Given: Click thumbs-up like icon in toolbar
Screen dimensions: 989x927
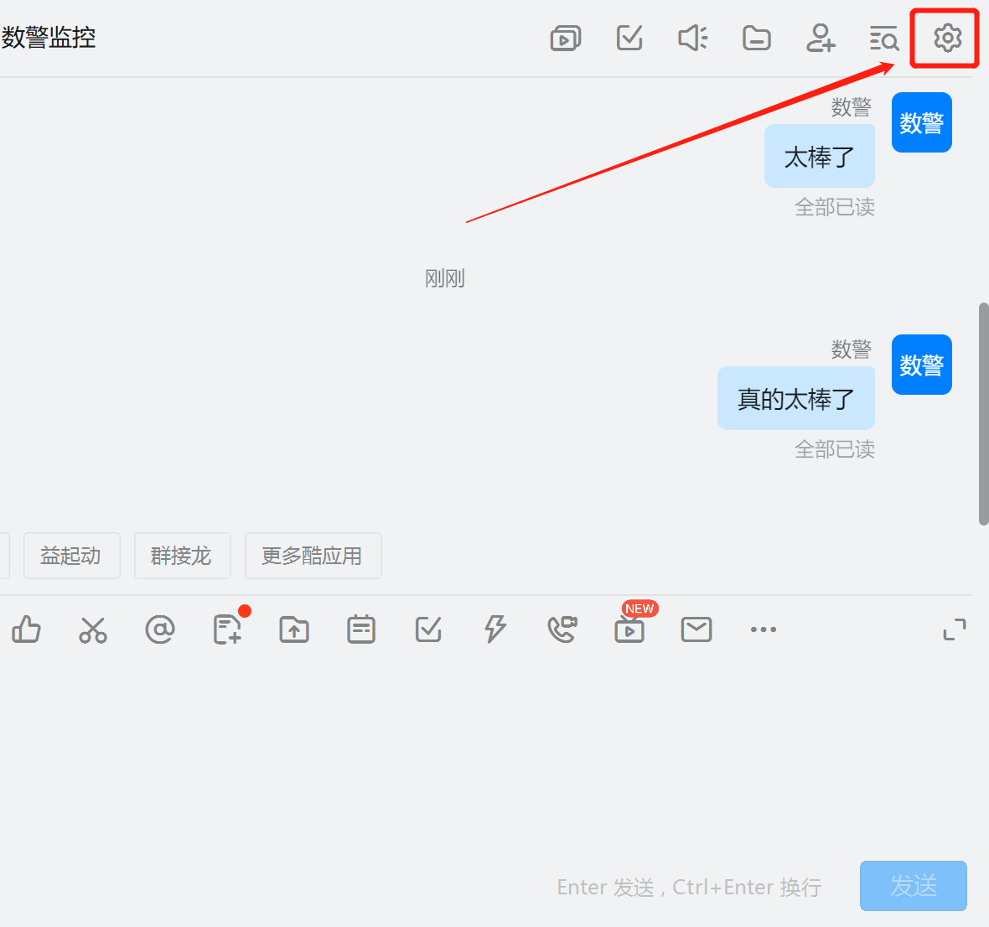Looking at the screenshot, I should pyautogui.click(x=26, y=629).
